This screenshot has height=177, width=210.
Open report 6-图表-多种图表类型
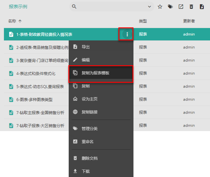click(34, 99)
